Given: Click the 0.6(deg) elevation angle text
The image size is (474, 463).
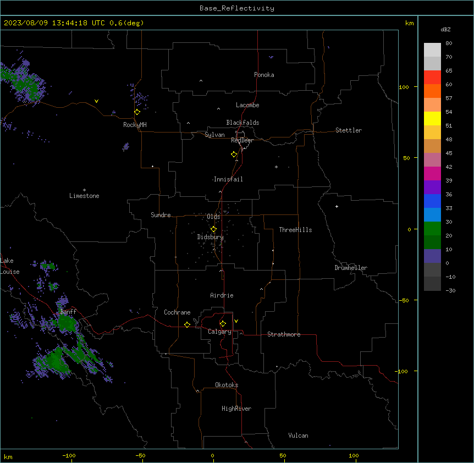Looking at the screenshot, I should 126,23.
